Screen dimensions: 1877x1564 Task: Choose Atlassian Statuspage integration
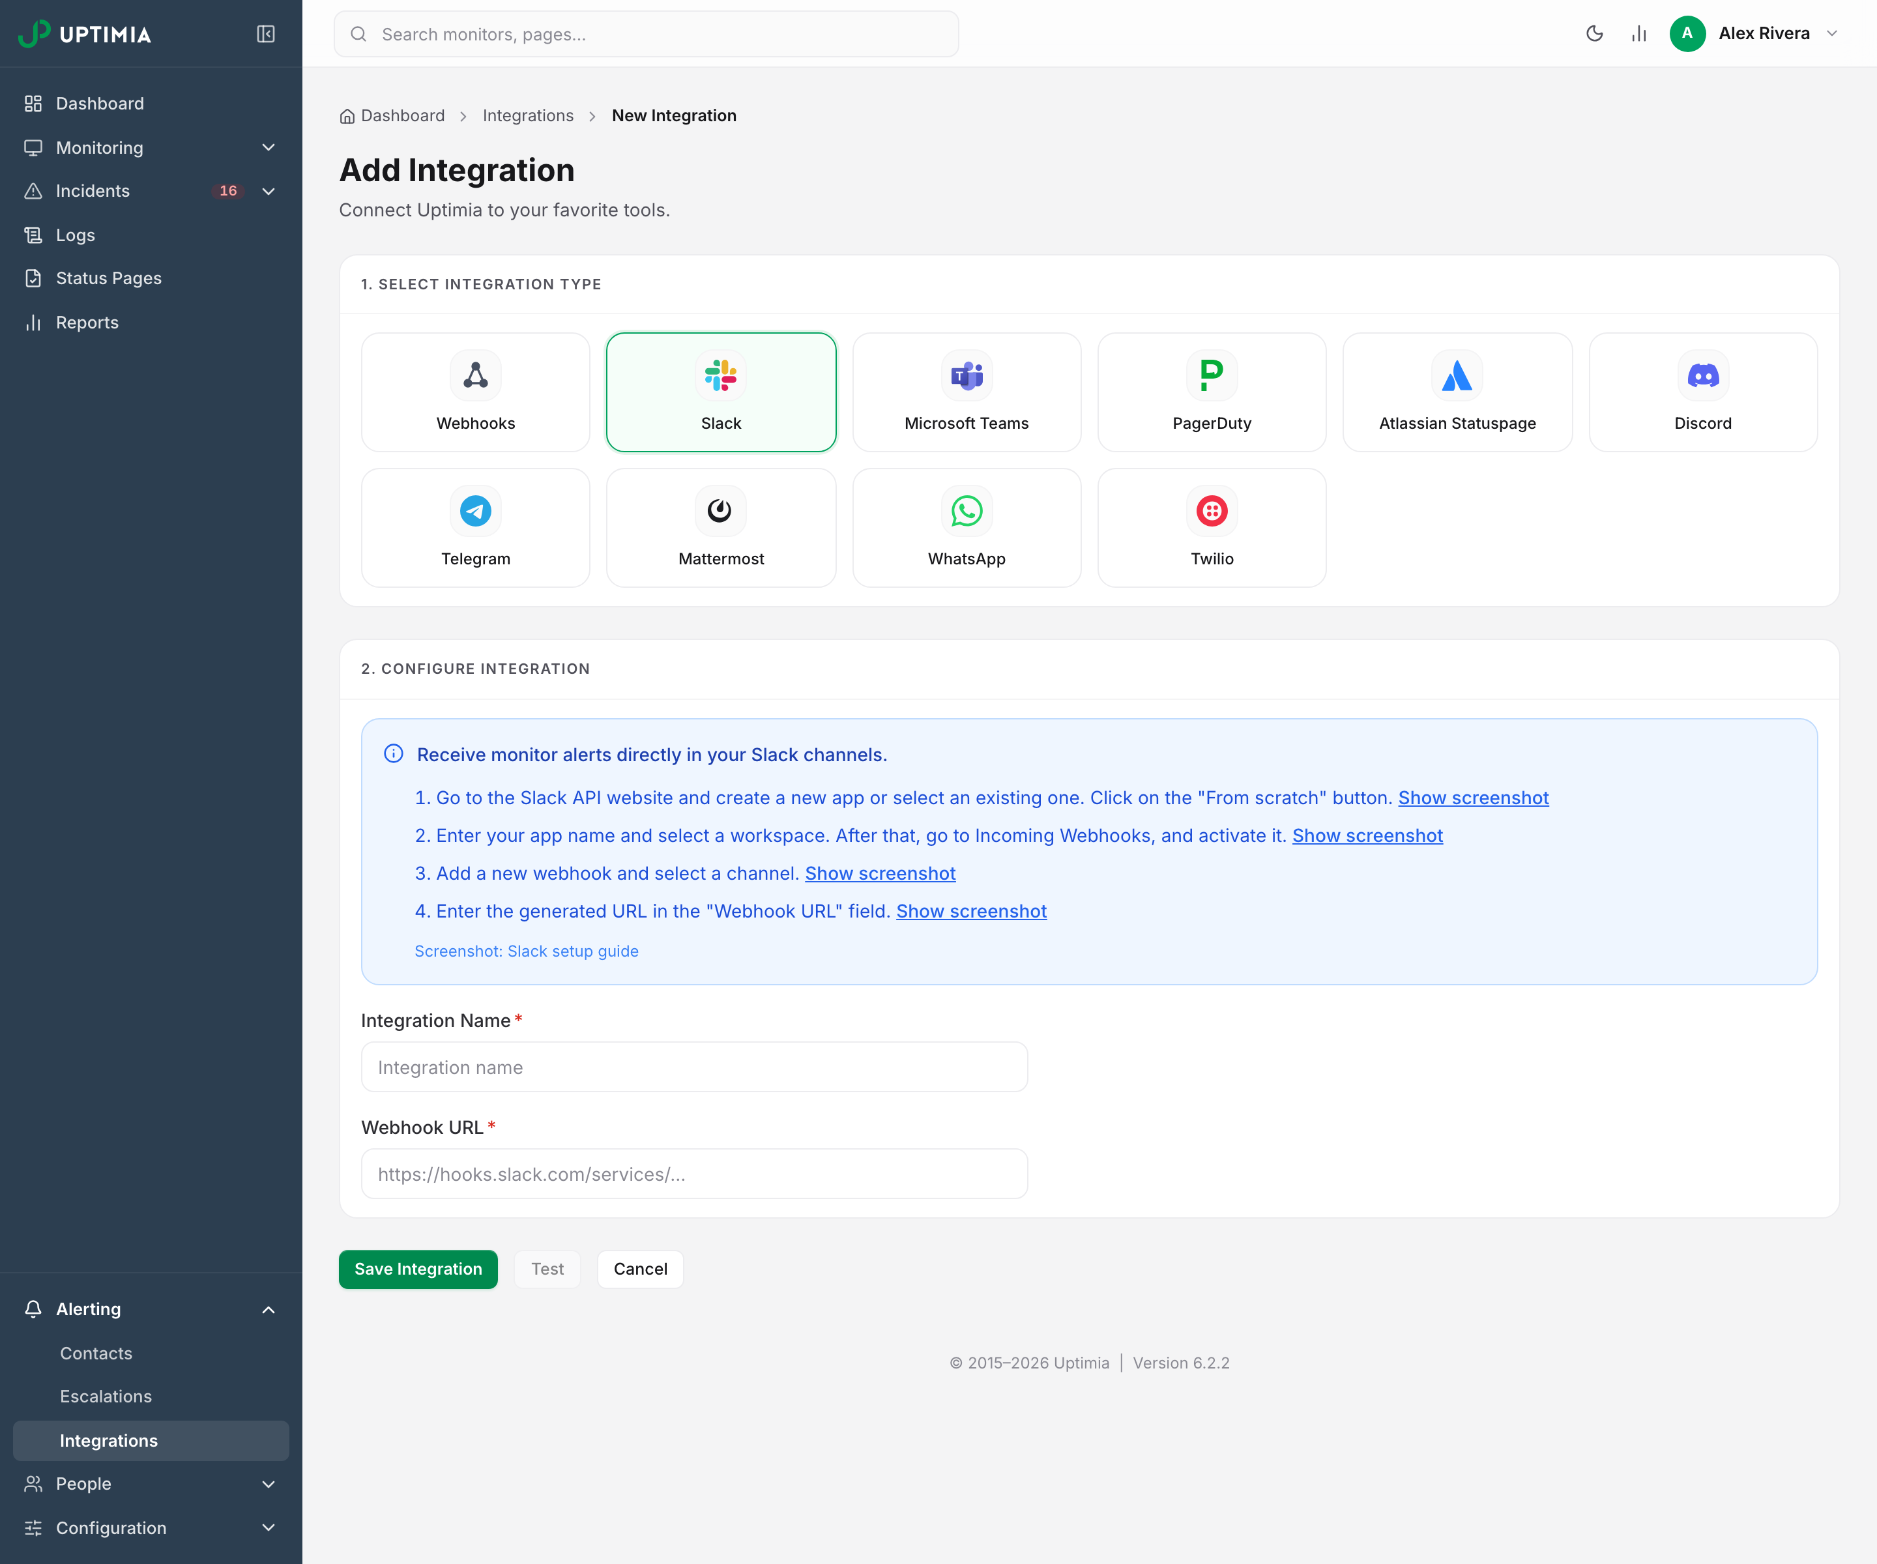point(1458,392)
